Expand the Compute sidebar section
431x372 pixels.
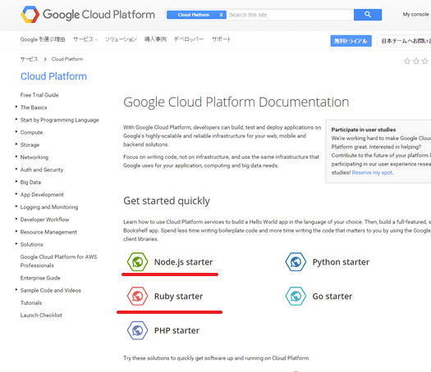pyautogui.click(x=31, y=132)
